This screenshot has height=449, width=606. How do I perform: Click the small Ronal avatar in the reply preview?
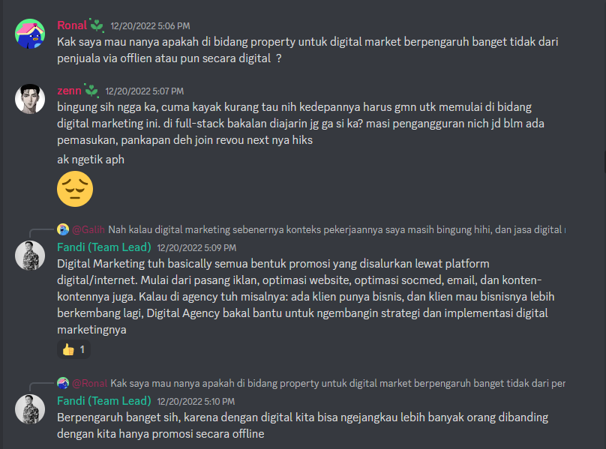(x=63, y=383)
